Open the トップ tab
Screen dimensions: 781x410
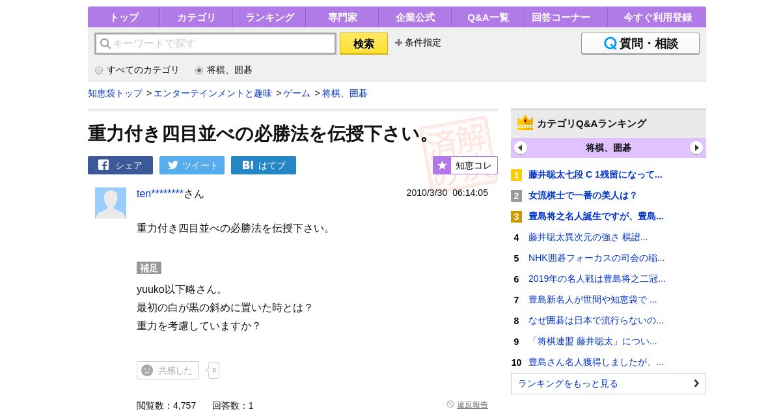pos(124,17)
